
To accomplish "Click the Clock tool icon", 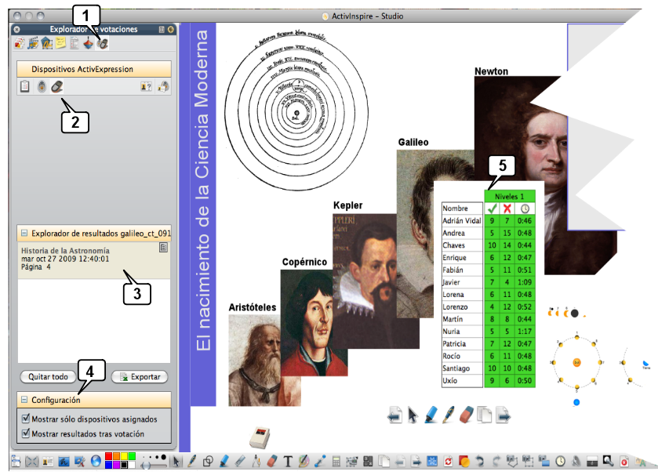I will pyautogui.click(x=561, y=462).
